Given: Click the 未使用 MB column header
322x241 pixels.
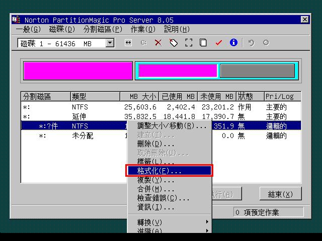Looking at the screenshot, I should click(x=217, y=96).
